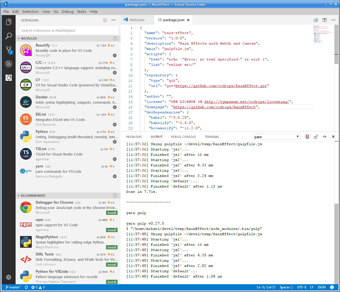Split the editor with the split icon

pos(325,20)
